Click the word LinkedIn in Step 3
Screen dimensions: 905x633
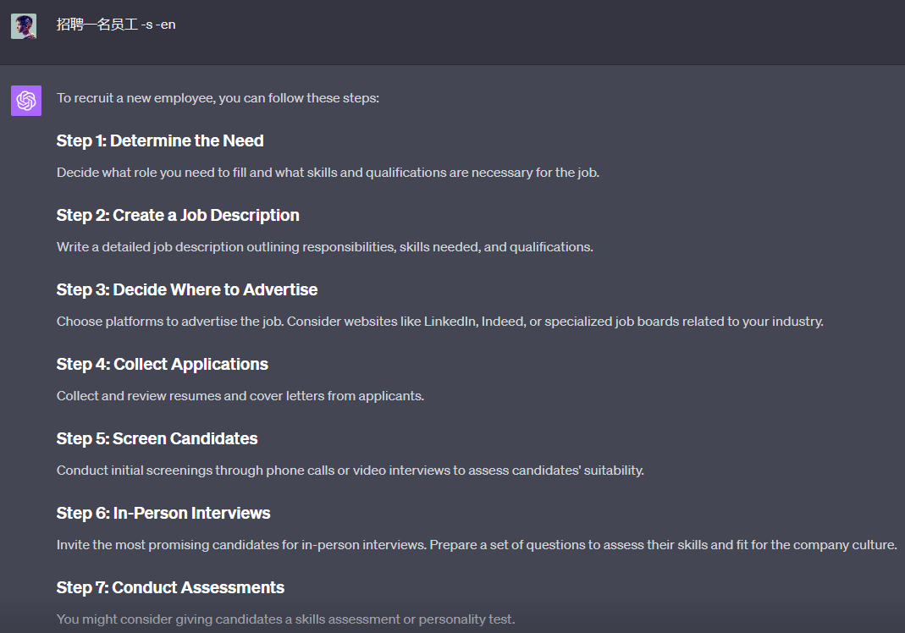click(x=449, y=322)
